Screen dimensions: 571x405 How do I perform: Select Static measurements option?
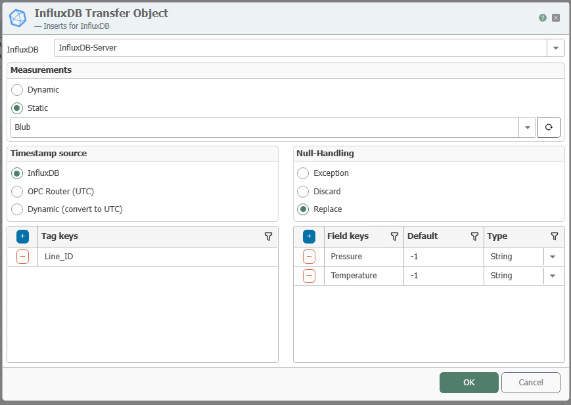tap(17, 108)
